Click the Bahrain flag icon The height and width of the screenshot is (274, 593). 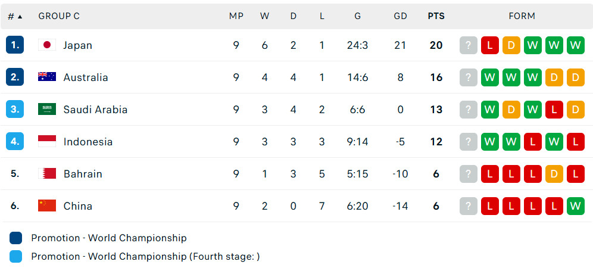point(47,174)
